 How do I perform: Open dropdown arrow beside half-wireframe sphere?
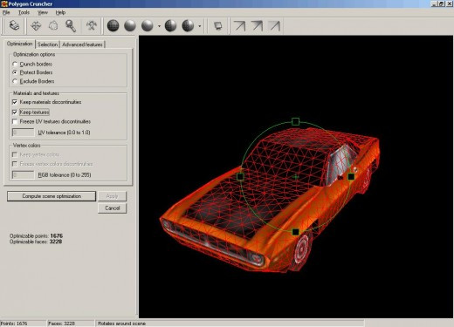pos(200,26)
